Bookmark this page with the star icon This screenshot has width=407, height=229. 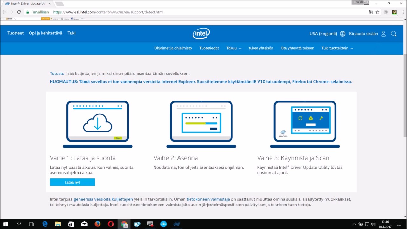coord(377,12)
